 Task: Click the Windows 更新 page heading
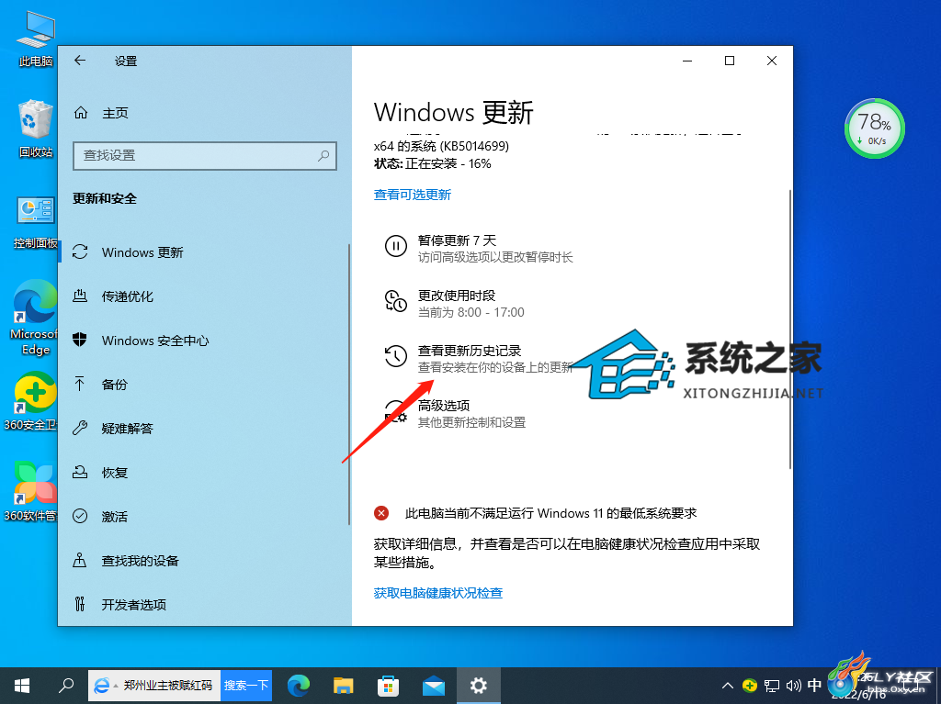pyautogui.click(x=454, y=113)
